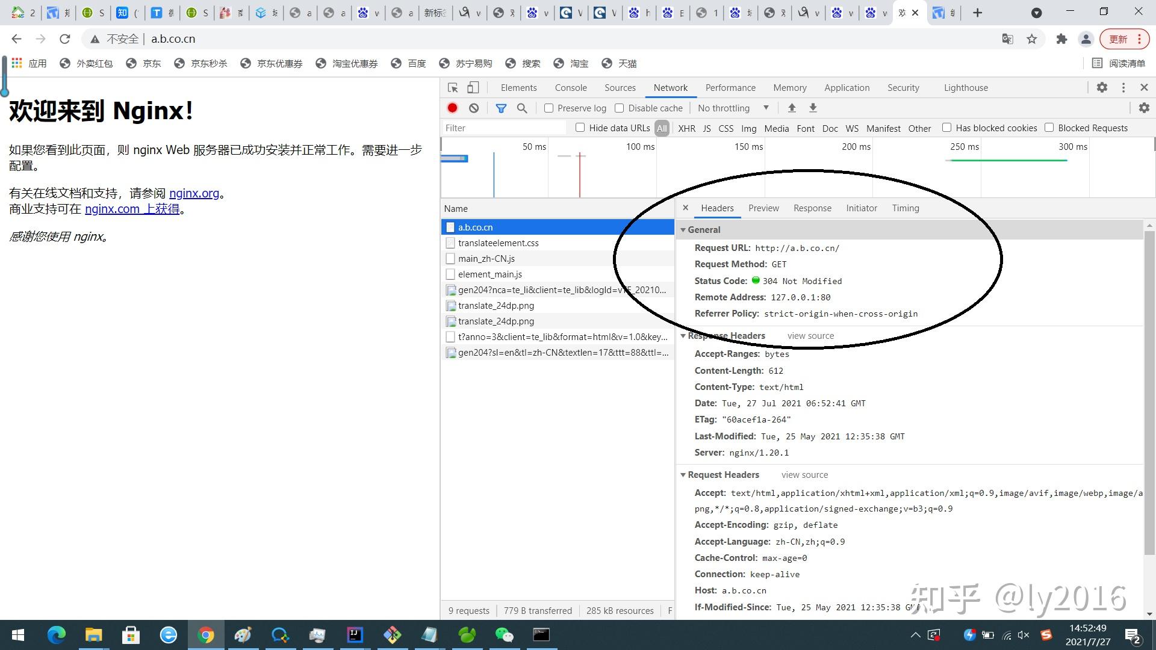Select the inspect element cursor tool
The height and width of the screenshot is (650, 1156).
point(452,87)
